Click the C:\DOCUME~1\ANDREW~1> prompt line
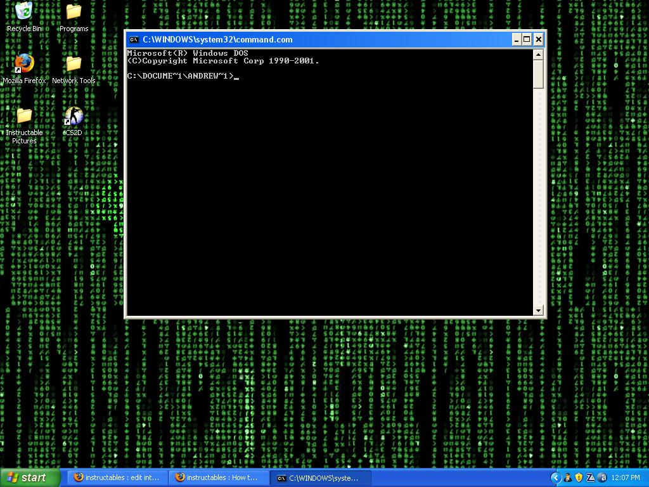This screenshot has height=487, width=649. (183, 76)
